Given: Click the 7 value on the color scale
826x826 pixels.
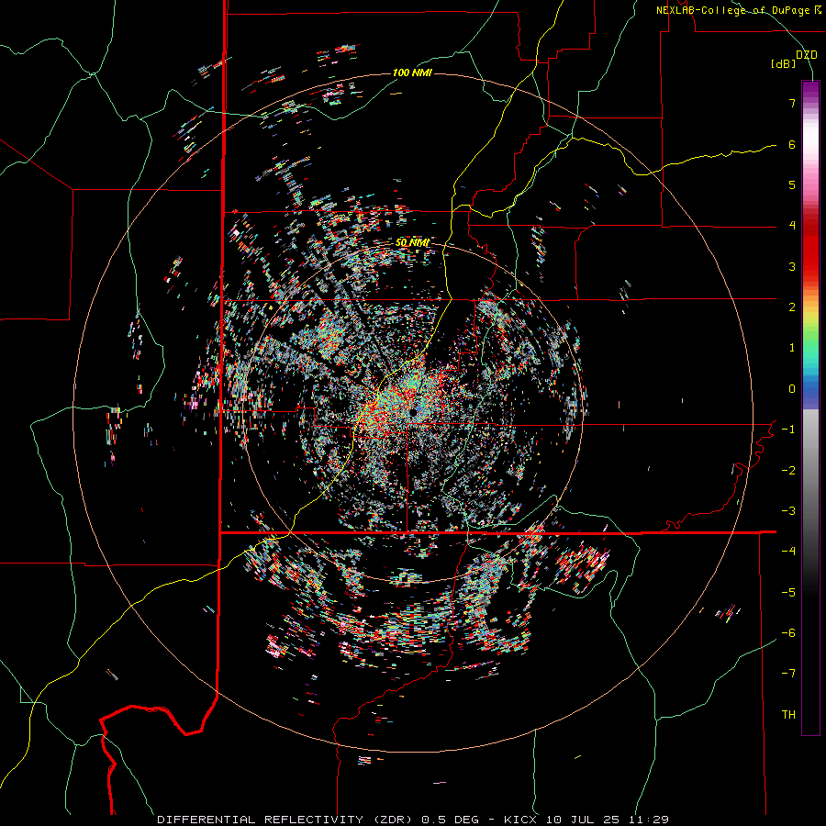Looking at the screenshot, I should [792, 103].
